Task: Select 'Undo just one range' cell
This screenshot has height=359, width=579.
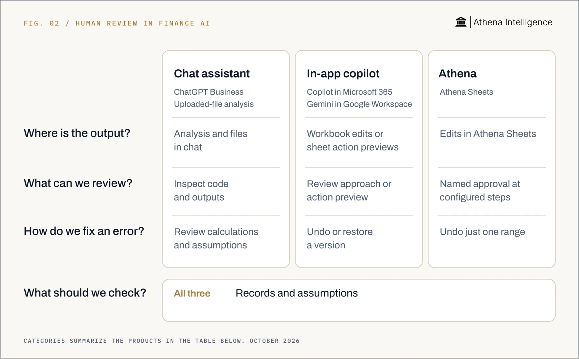Action: [482, 232]
